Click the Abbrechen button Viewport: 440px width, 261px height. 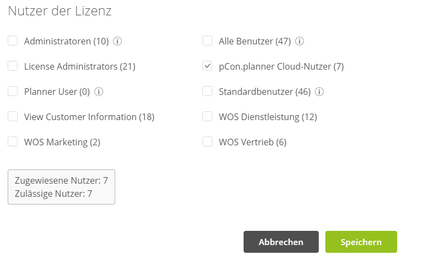click(281, 242)
